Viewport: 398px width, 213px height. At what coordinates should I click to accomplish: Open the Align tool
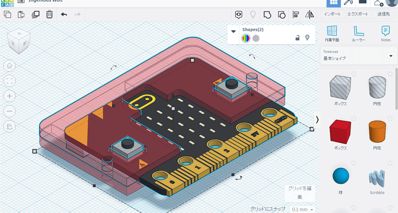coord(295,15)
